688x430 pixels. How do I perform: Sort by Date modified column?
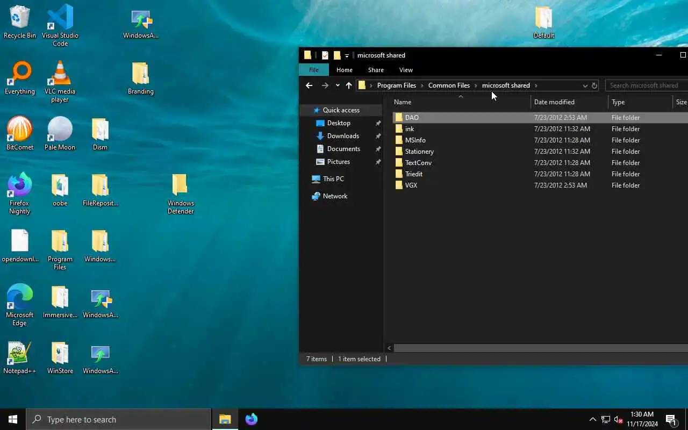coord(569,102)
